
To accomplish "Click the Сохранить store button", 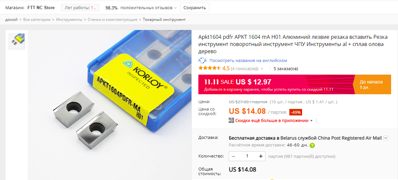I will [194, 7].
